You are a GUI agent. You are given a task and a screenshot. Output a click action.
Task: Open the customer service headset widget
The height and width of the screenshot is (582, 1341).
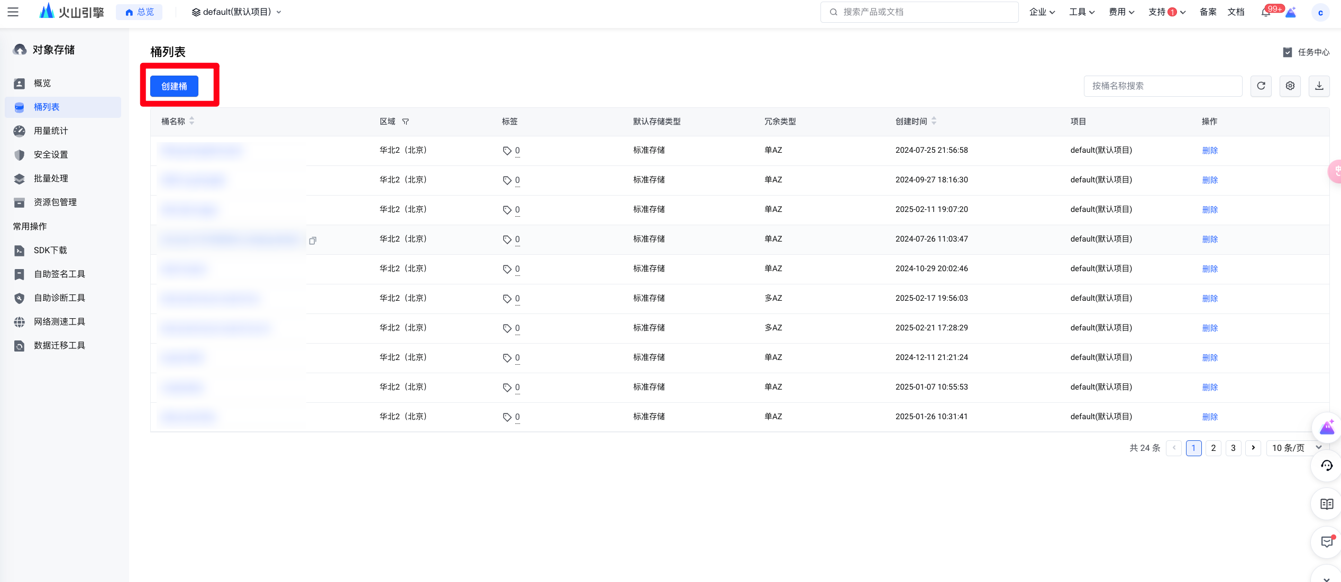pos(1327,466)
